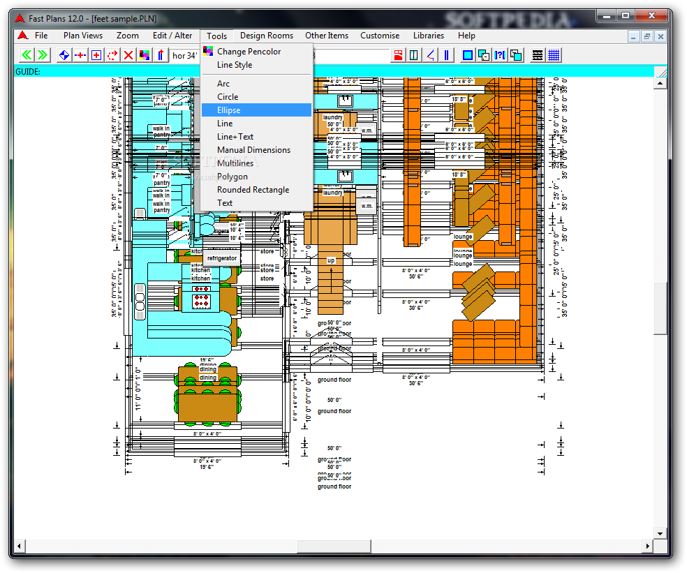This screenshot has width=687, height=573.
Task: Click the solid cyan square room icon
Action: (x=468, y=55)
